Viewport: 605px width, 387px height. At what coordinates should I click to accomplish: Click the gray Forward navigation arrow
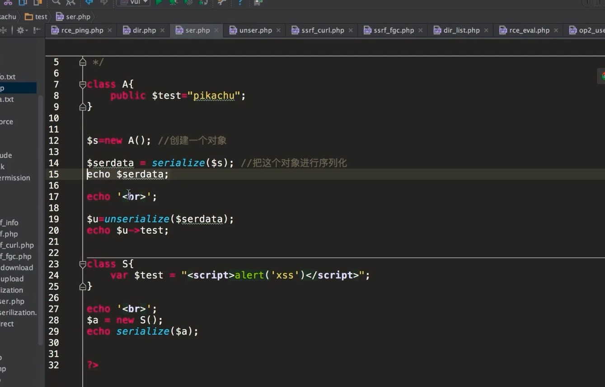click(x=104, y=2)
